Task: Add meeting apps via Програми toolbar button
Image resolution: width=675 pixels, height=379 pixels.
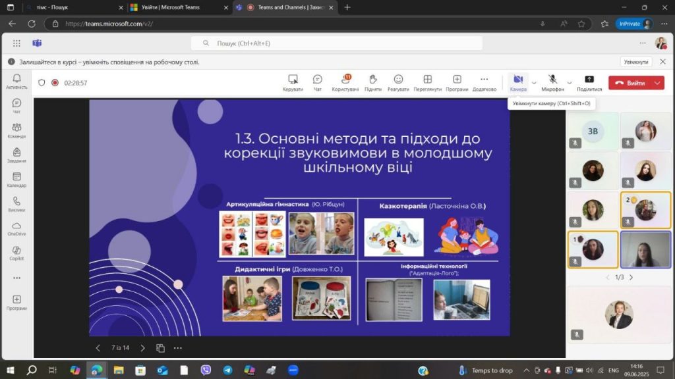Action: (457, 82)
